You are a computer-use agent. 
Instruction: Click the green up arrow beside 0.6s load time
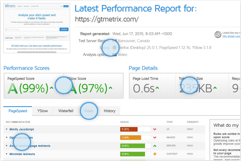click(x=157, y=88)
